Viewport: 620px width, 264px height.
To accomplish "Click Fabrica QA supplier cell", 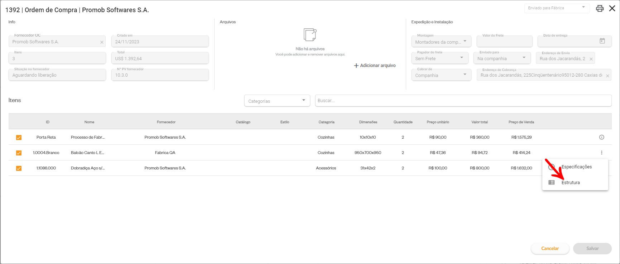I will coord(165,153).
